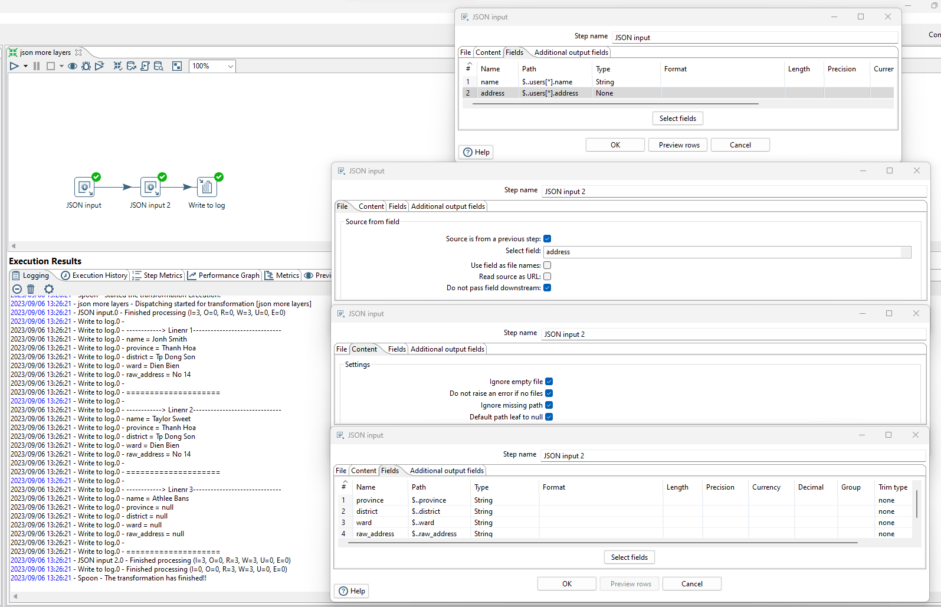Preview the transformation with the eye icon

pyautogui.click(x=73, y=66)
